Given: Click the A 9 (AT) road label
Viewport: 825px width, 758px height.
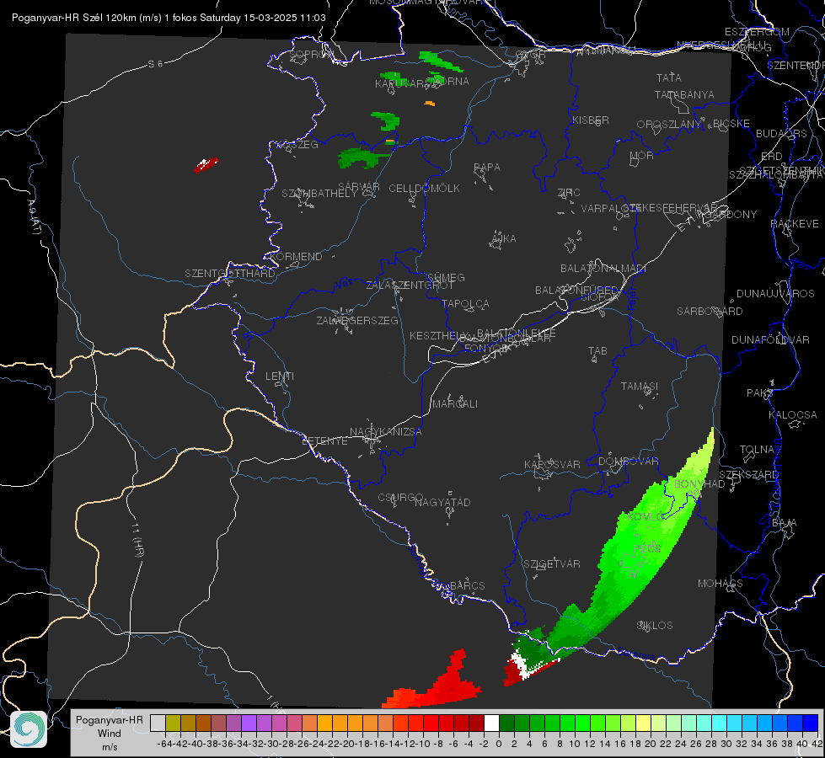Looking at the screenshot, I should click(x=34, y=217).
